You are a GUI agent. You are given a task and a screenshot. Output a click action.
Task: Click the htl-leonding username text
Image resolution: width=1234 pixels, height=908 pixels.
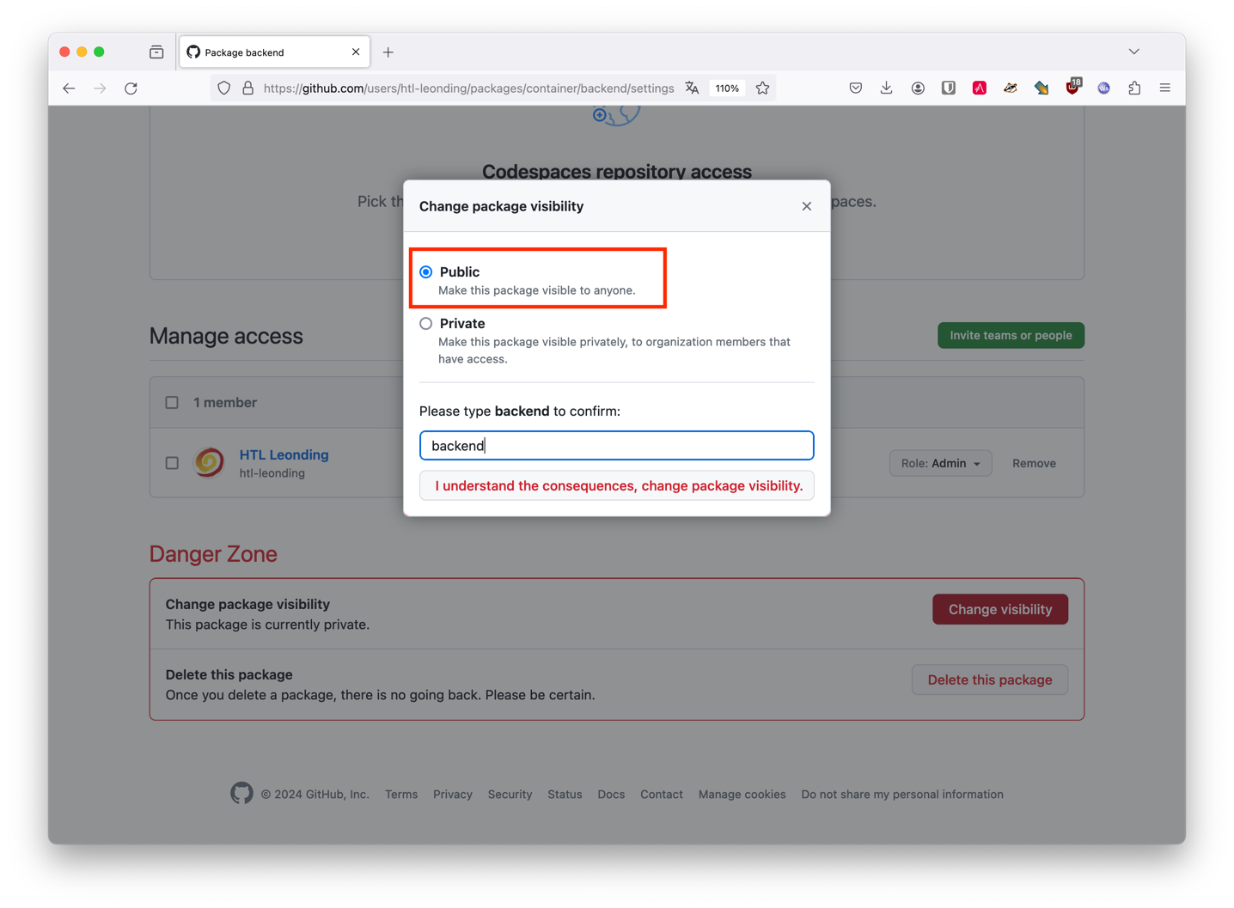tap(272, 473)
